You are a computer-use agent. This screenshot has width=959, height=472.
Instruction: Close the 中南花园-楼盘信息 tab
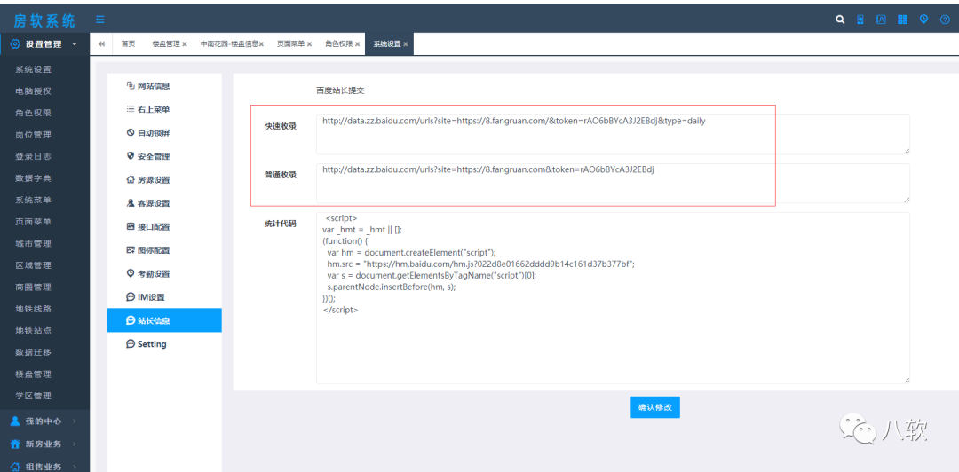coord(261,44)
